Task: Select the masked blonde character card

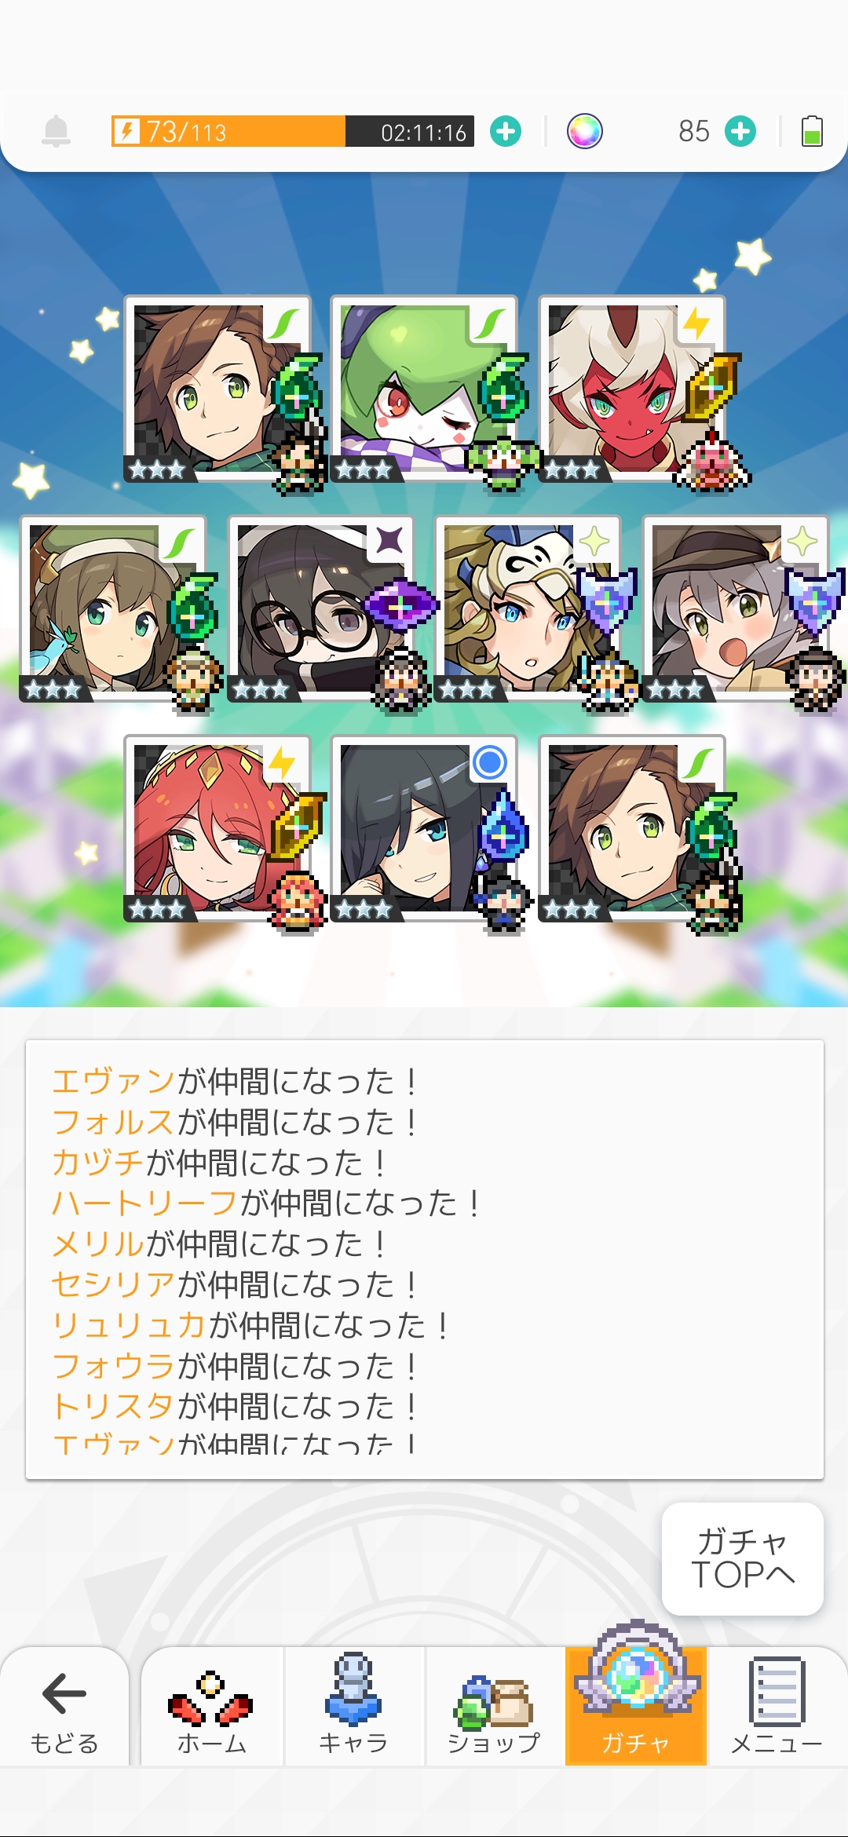Action: [x=528, y=609]
